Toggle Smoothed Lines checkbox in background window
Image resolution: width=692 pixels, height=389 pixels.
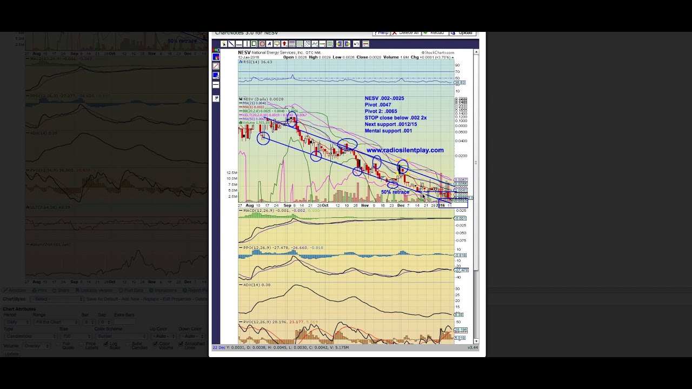(181, 344)
